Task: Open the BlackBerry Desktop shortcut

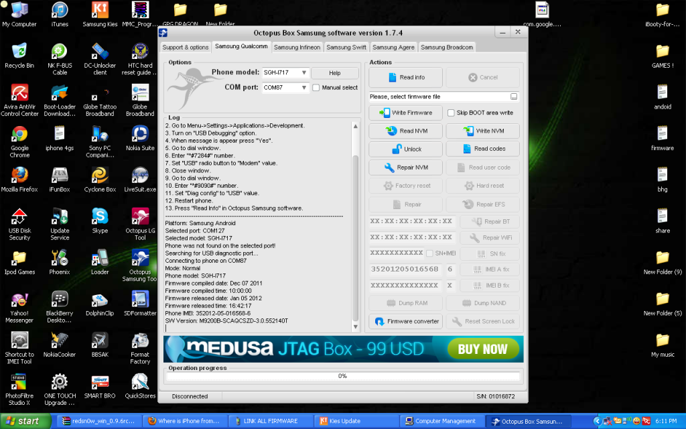Action: pos(60,306)
